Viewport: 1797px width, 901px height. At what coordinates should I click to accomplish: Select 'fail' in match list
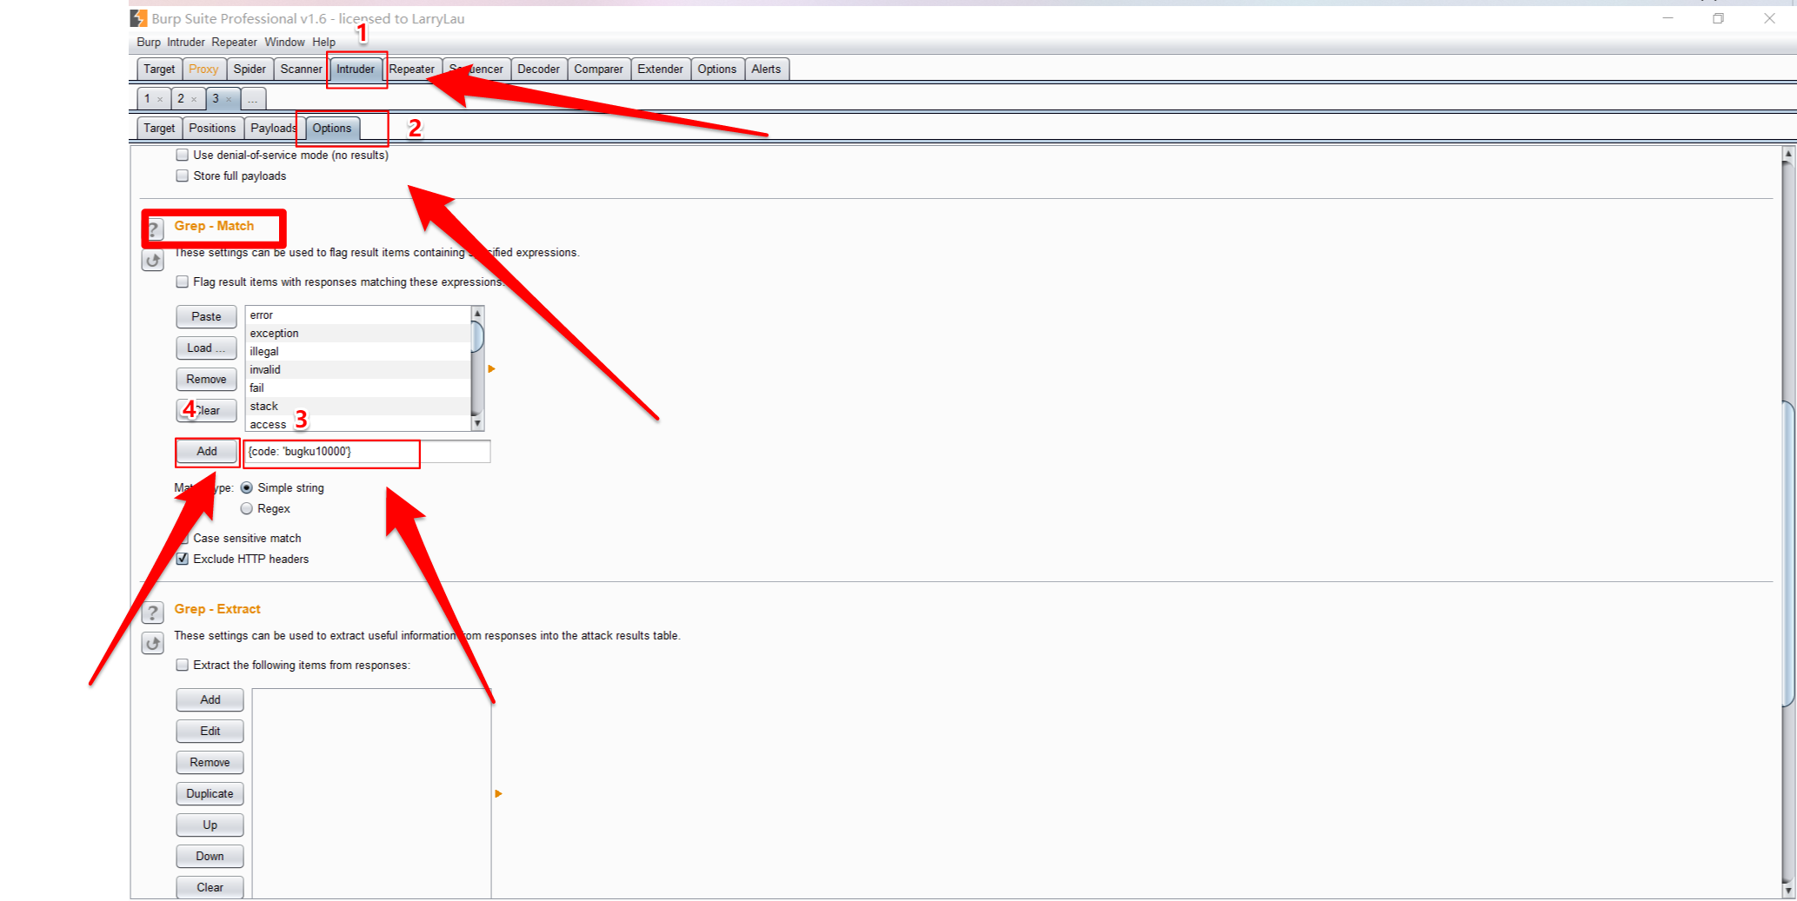click(x=358, y=388)
